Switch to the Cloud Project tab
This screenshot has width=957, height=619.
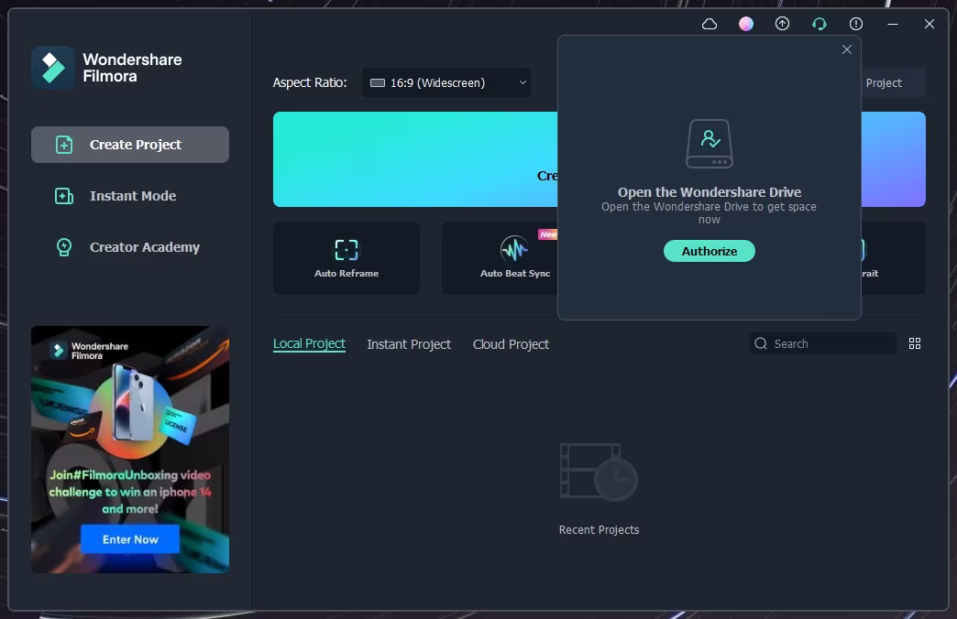coord(511,344)
